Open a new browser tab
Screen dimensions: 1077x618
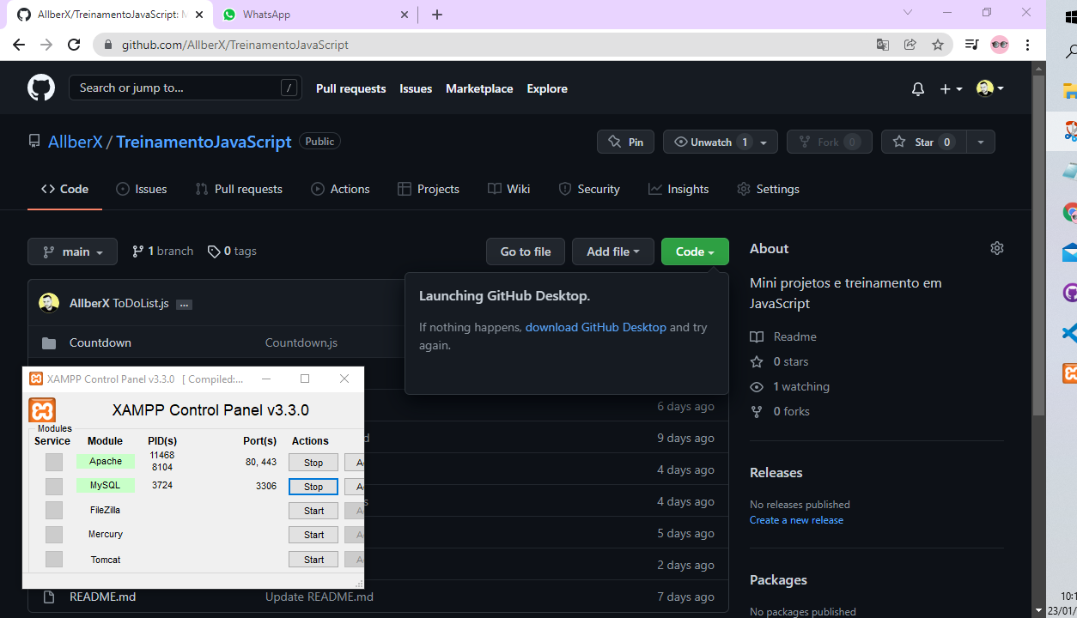coord(437,15)
